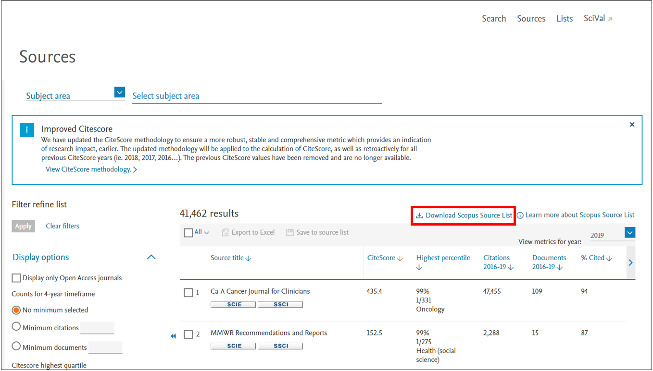Enable Display only Open Access journals
This screenshot has width=653, height=371.
pos(16,278)
